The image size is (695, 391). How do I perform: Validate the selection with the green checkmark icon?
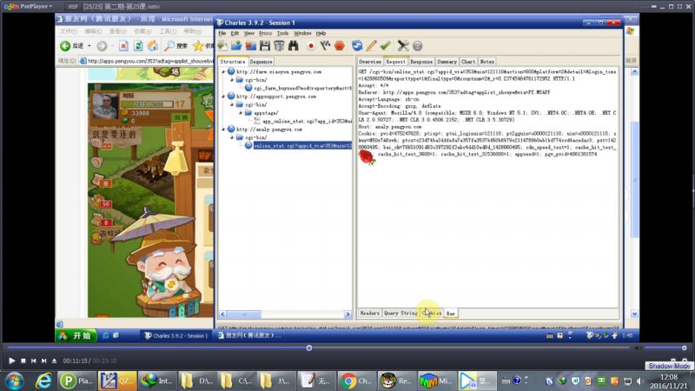tap(386, 46)
